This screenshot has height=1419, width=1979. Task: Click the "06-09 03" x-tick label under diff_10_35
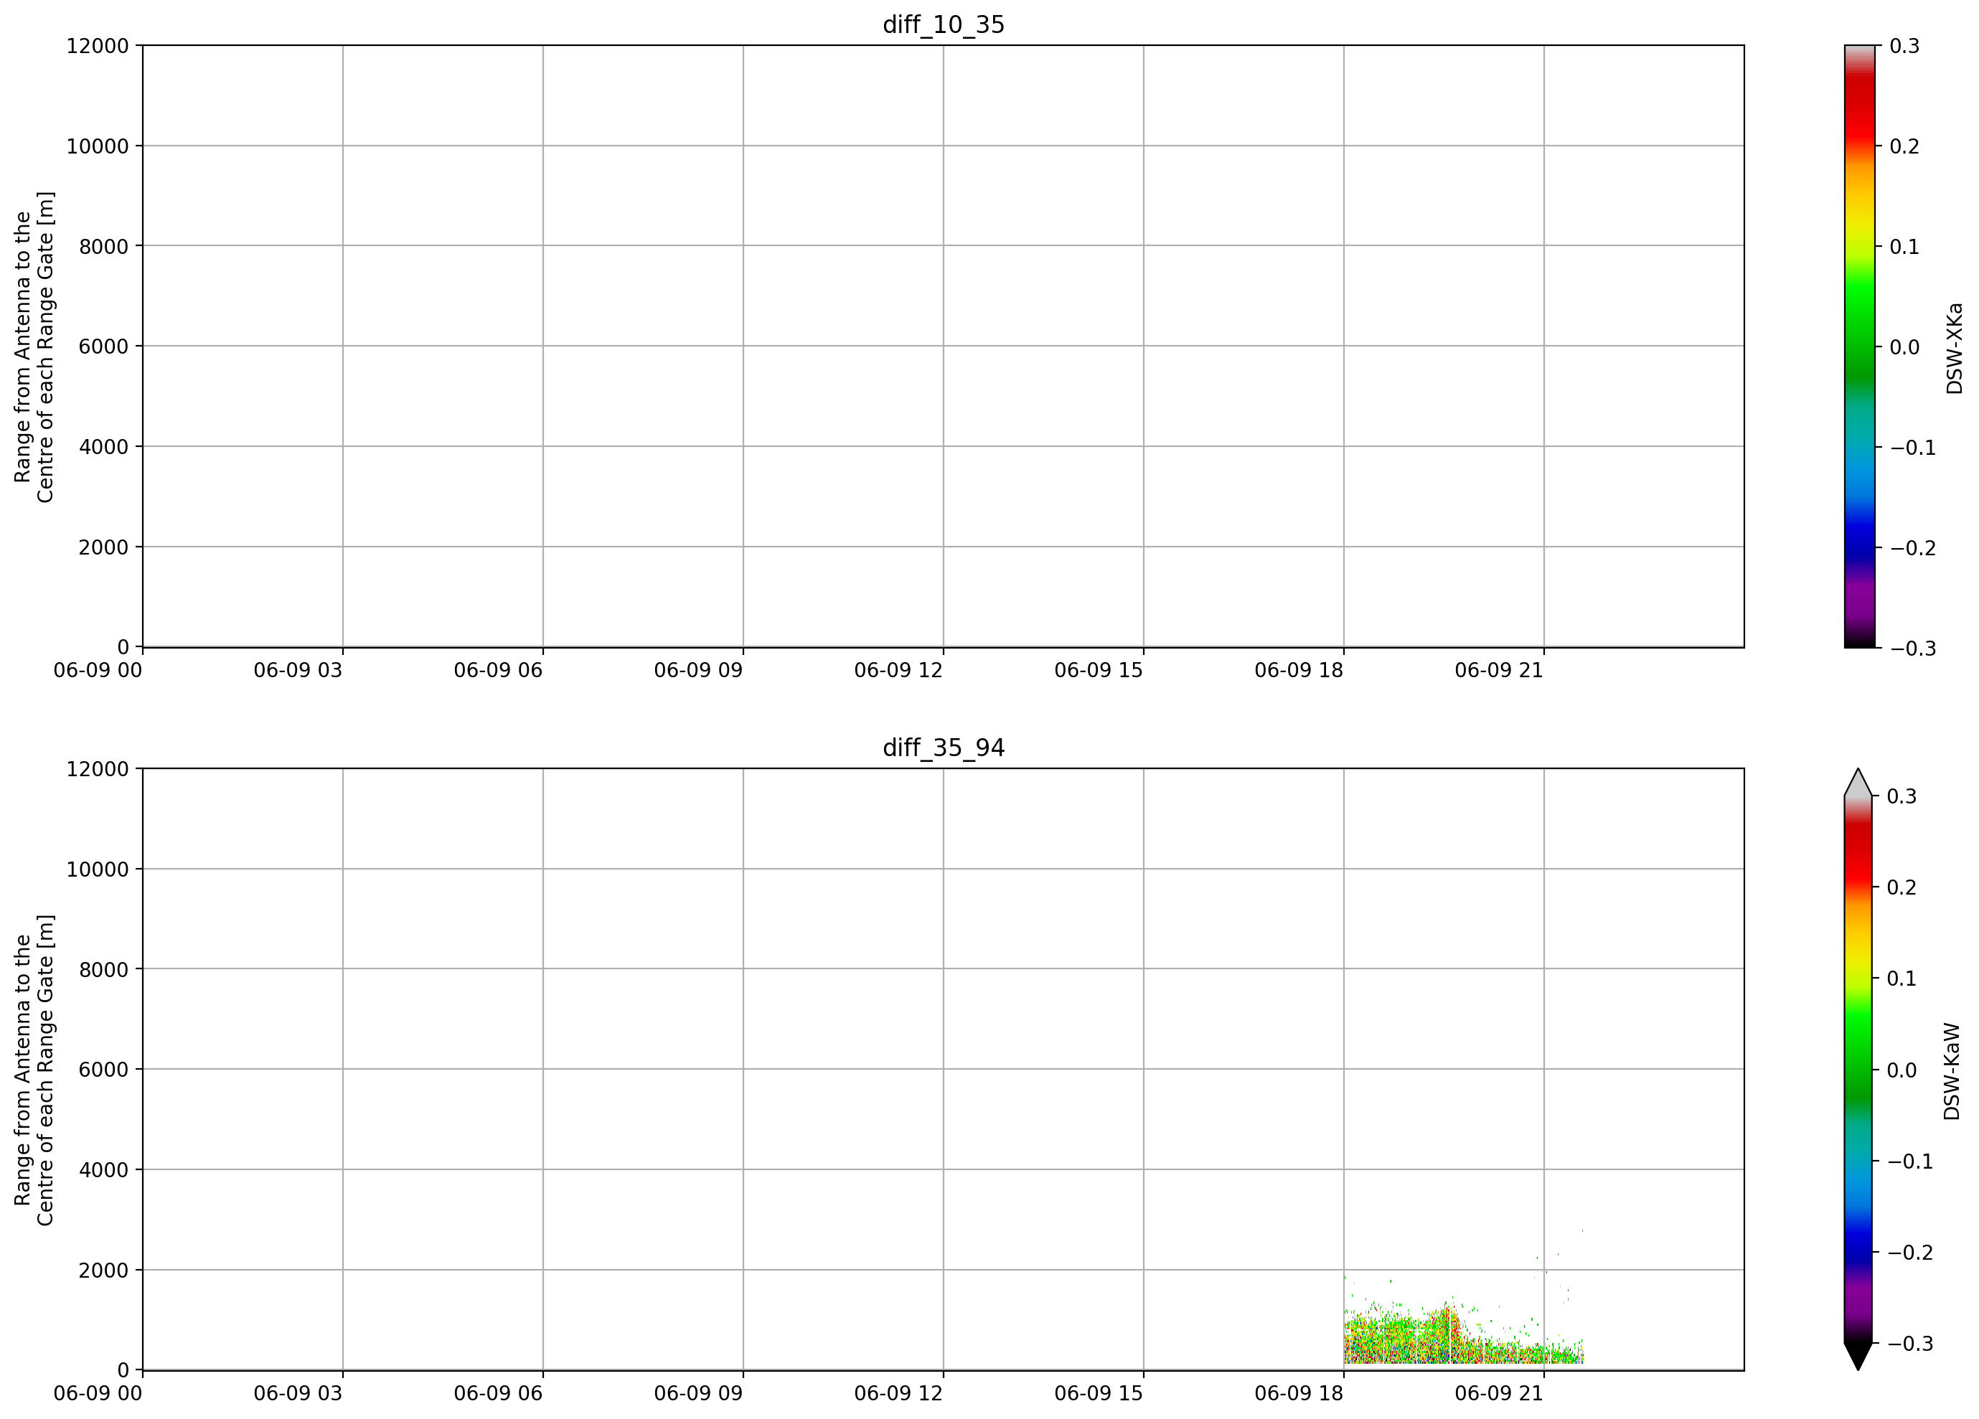tap(299, 670)
